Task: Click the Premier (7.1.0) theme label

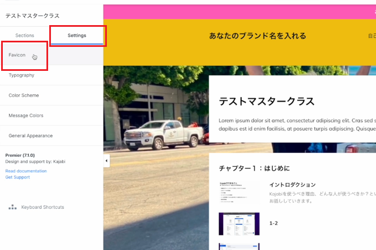Action: click(20, 155)
